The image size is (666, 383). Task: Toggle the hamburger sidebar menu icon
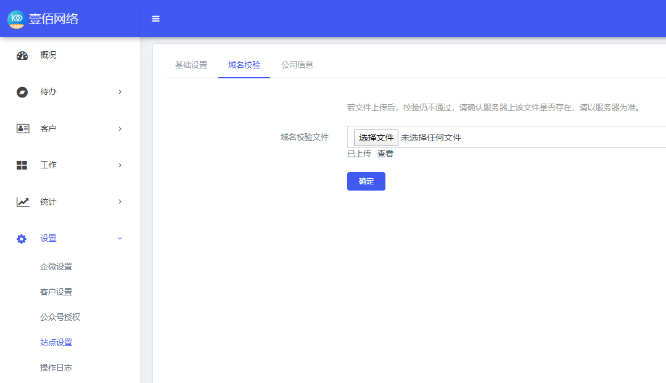click(x=156, y=19)
